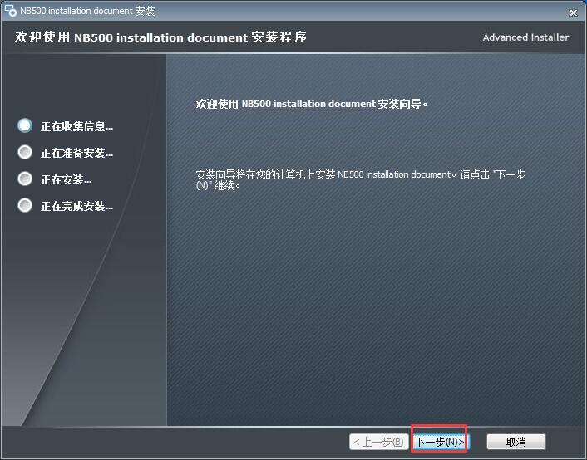Cancel setup with the '取消' button

click(x=515, y=442)
